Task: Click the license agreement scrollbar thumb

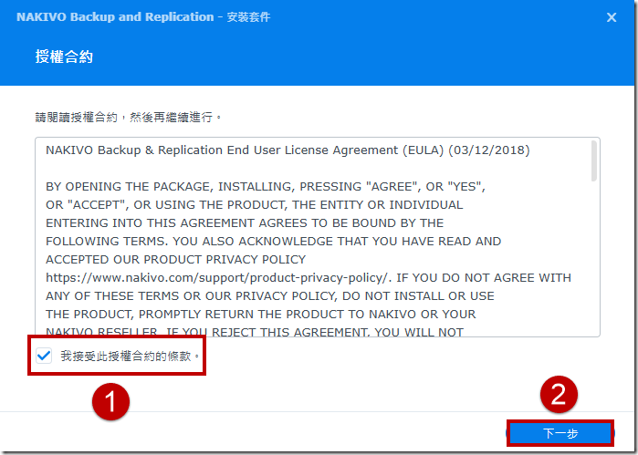Action: [593, 161]
